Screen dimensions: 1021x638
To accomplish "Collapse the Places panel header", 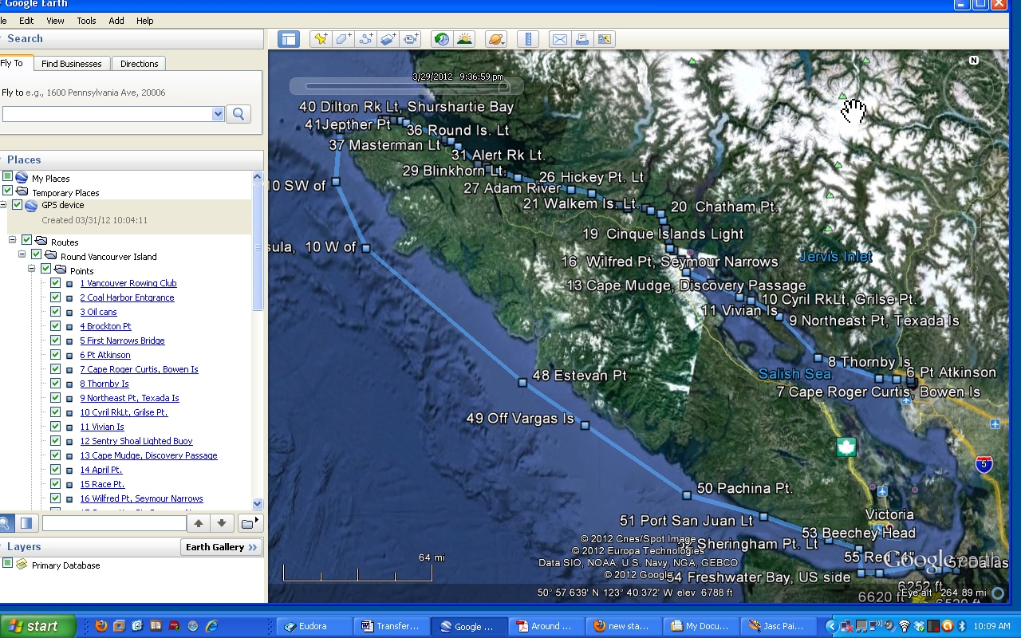I will tap(132, 159).
